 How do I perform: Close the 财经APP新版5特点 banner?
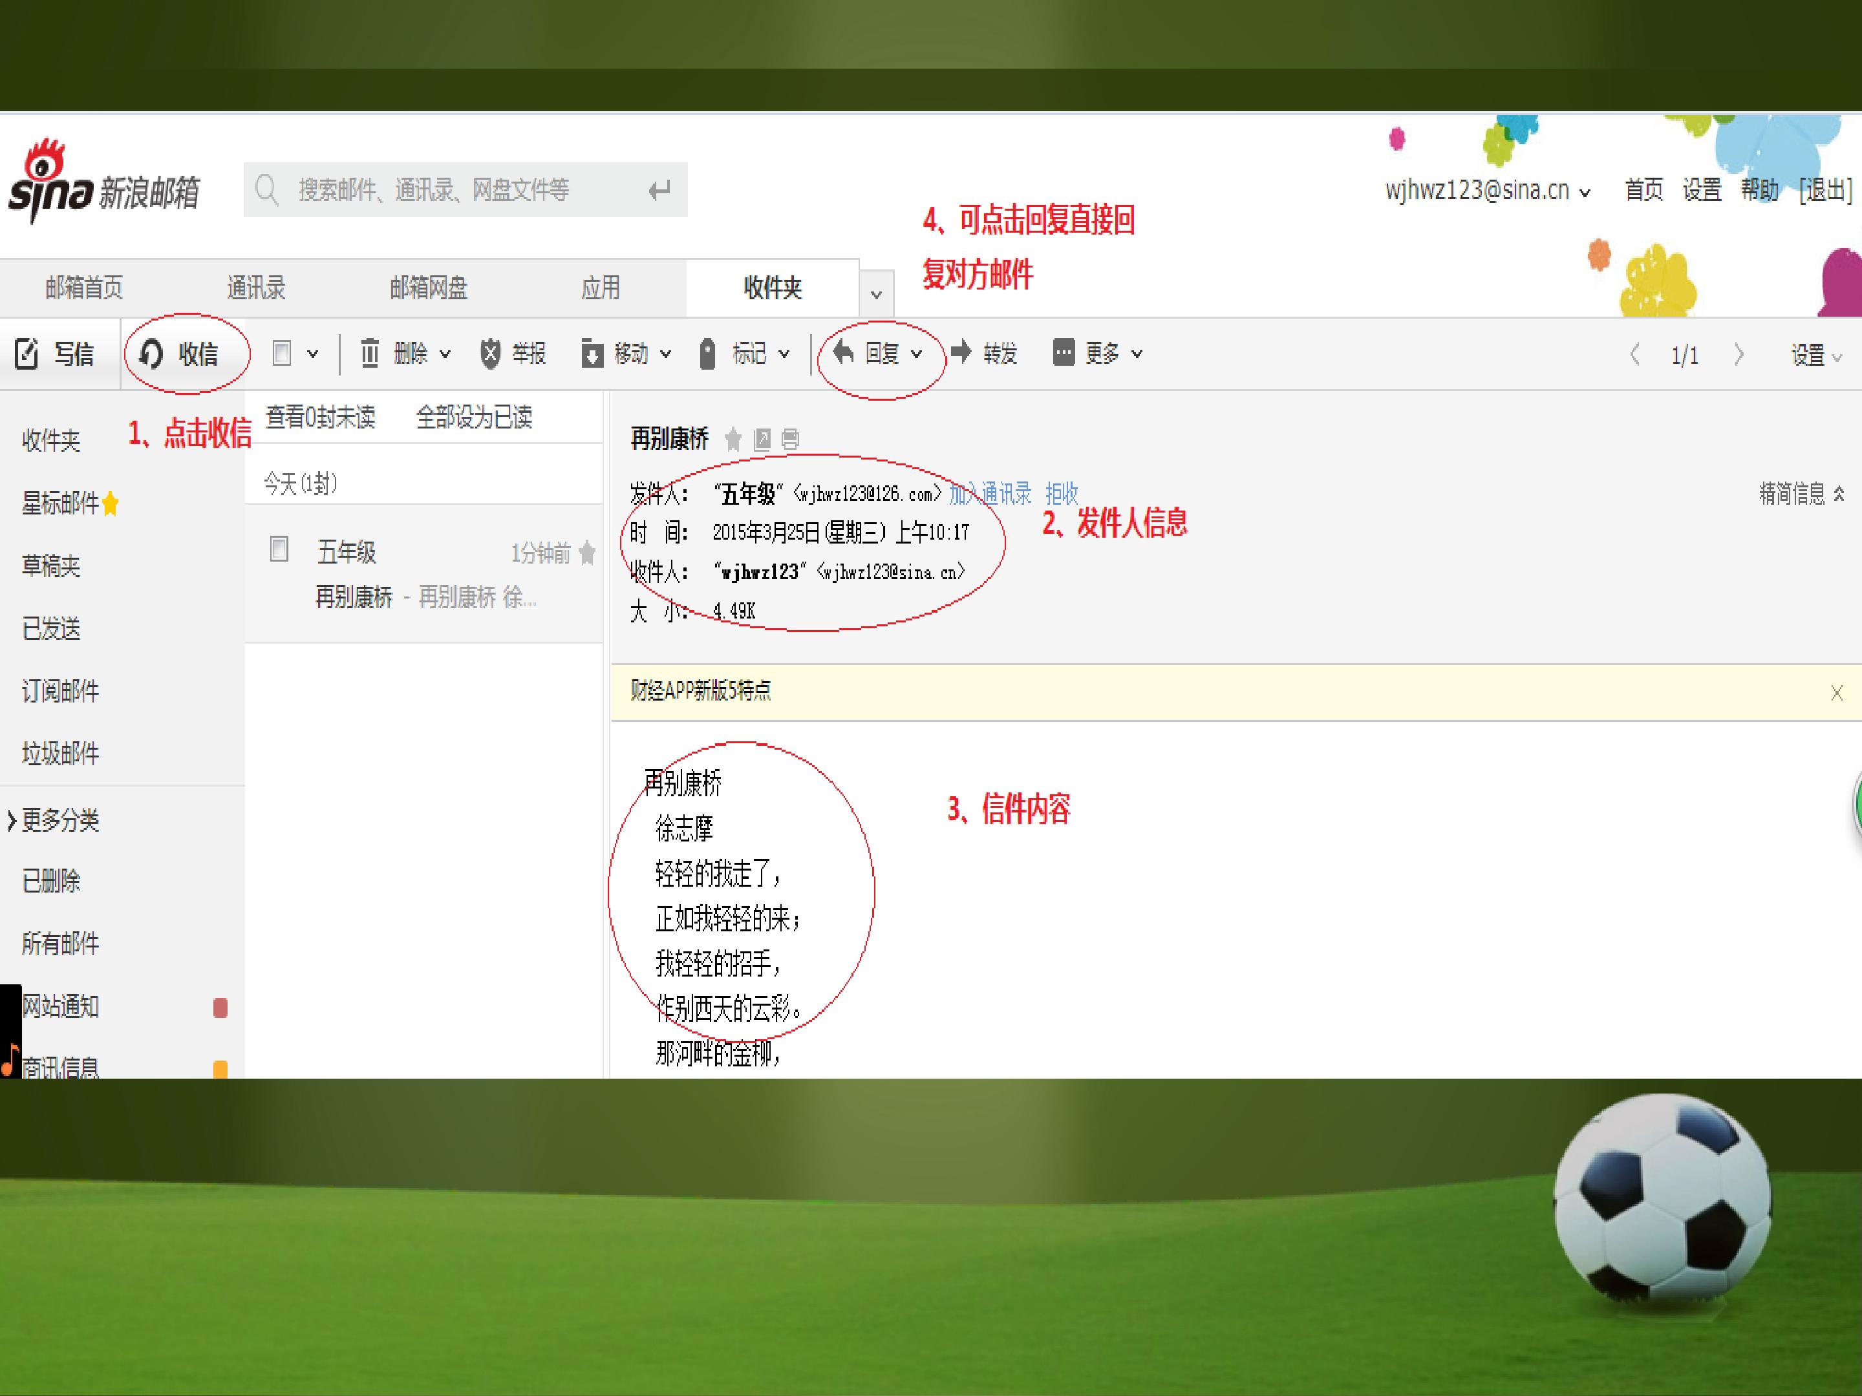pos(1837,693)
